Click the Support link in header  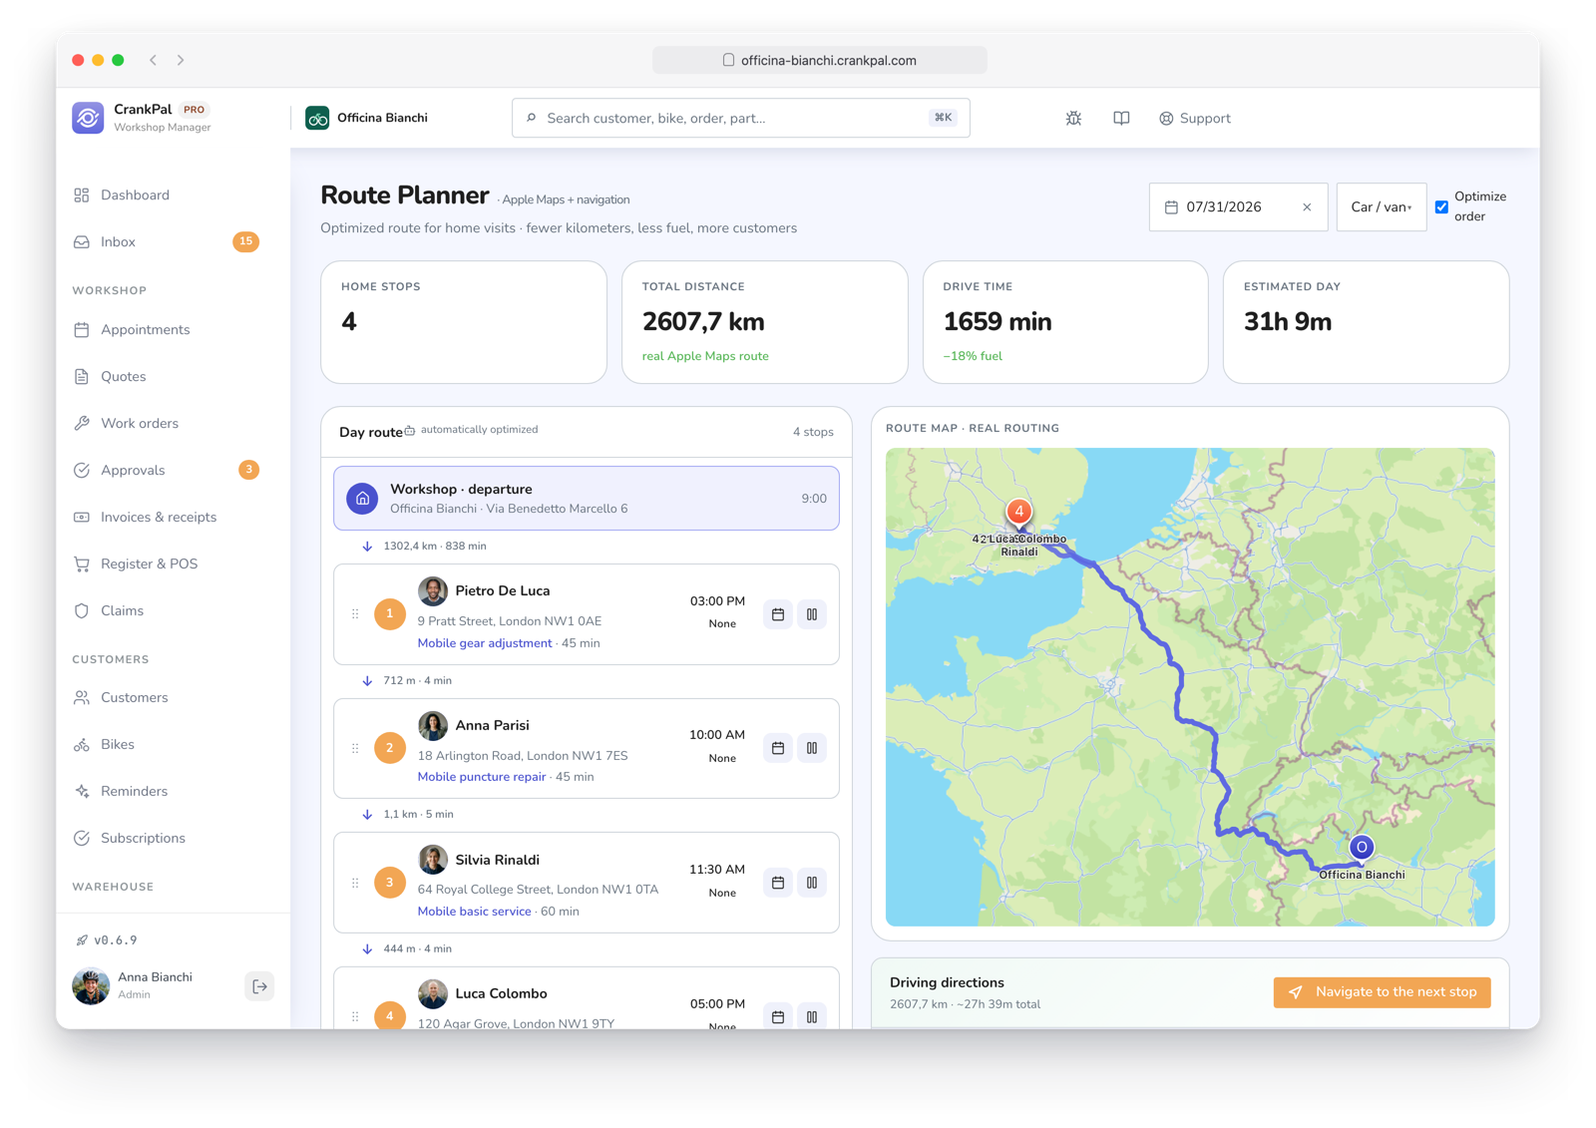pyautogui.click(x=1195, y=118)
